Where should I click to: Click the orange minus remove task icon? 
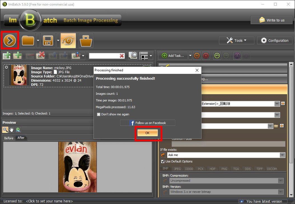(x=197, y=56)
